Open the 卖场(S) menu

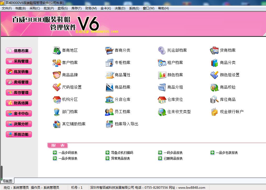[x=63, y=8]
